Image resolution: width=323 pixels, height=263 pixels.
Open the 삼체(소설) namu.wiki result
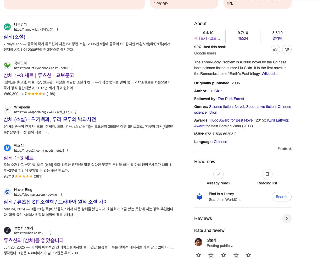pos(14,37)
